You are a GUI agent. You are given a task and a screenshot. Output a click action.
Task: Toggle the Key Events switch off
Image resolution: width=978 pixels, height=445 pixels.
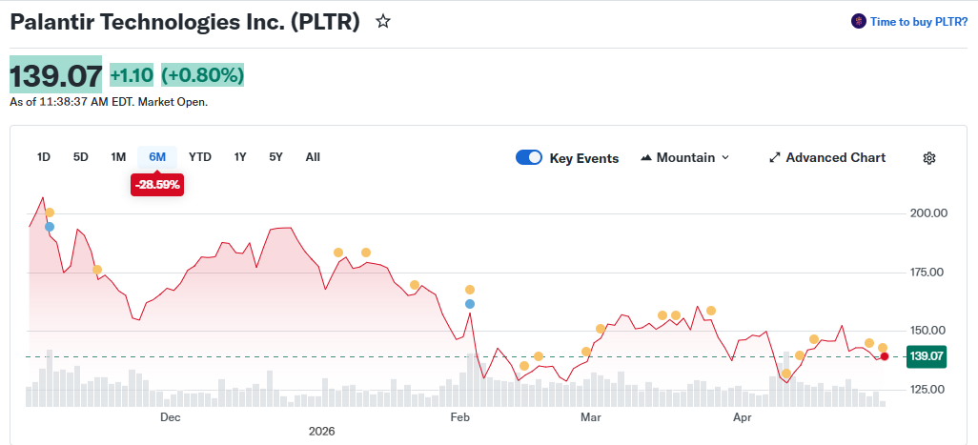(x=529, y=158)
